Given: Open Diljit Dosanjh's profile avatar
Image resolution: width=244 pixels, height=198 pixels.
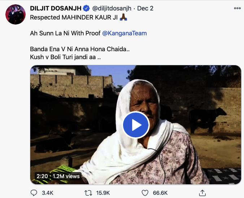Looking at the screenshot, I should point(15,15).
